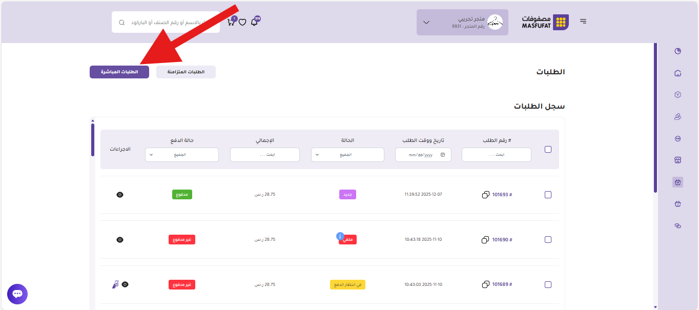Expand the الحالة status filter dropdown
This screenshot has width=699, height=310.
347,155
